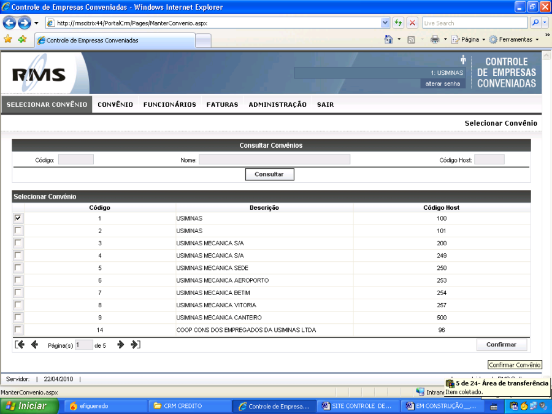
Task: Stop loading with the red X icon
Action: pyautogui.click(x=412, y=23)
